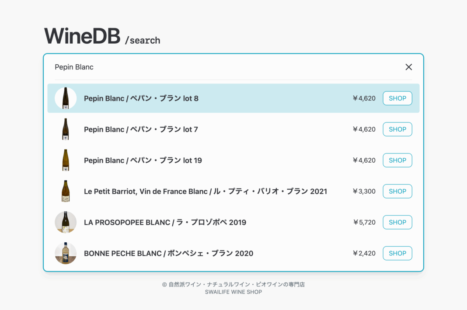Screen dimensions: 467x310
Task: Click the SWAILIFE WINE SHOP footer text
Action: click(x=233, y=292)
